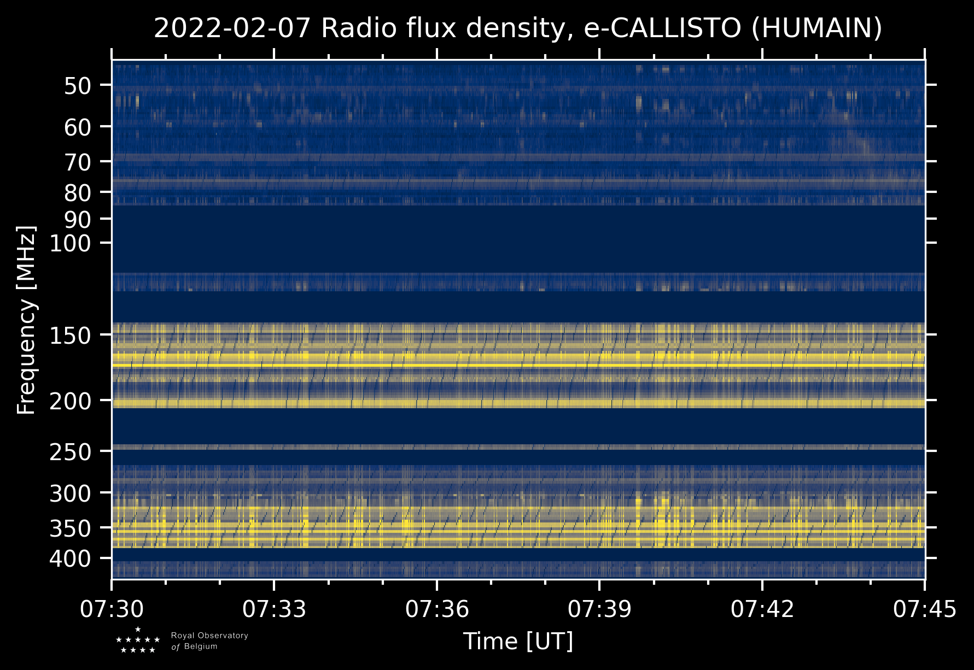Click the plot title with e-CALLISTO (HUMAIN)

518,28
